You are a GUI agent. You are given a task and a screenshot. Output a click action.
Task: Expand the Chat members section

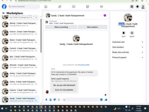(128, 47)
